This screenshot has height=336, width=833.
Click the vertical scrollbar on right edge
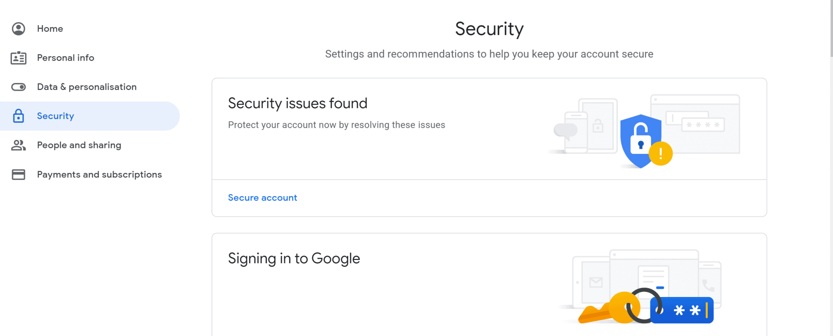pyautogui.click(x=831, y=28)
